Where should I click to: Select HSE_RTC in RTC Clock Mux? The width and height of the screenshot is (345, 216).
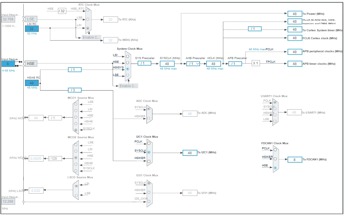pyautogui.click(x=88, y=10)
